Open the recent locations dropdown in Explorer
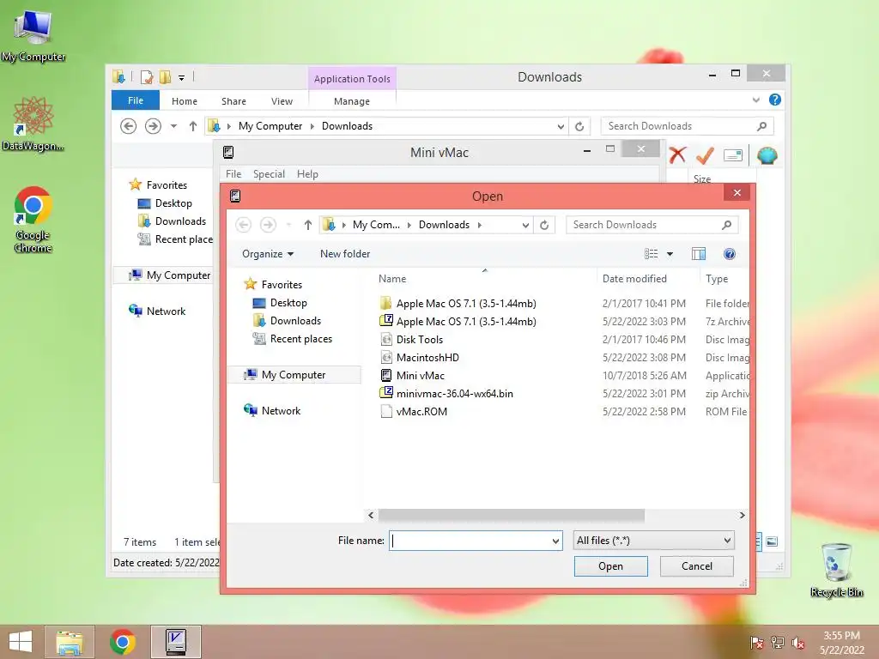Viewport: 879px width, 659px height. (x=173, y=126)
